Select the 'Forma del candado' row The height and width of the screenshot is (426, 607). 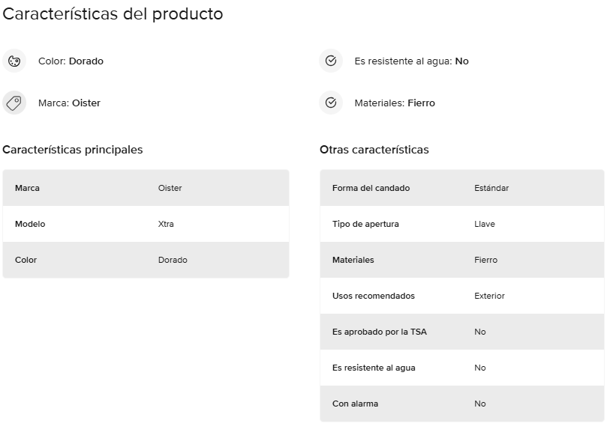[462, 188]
